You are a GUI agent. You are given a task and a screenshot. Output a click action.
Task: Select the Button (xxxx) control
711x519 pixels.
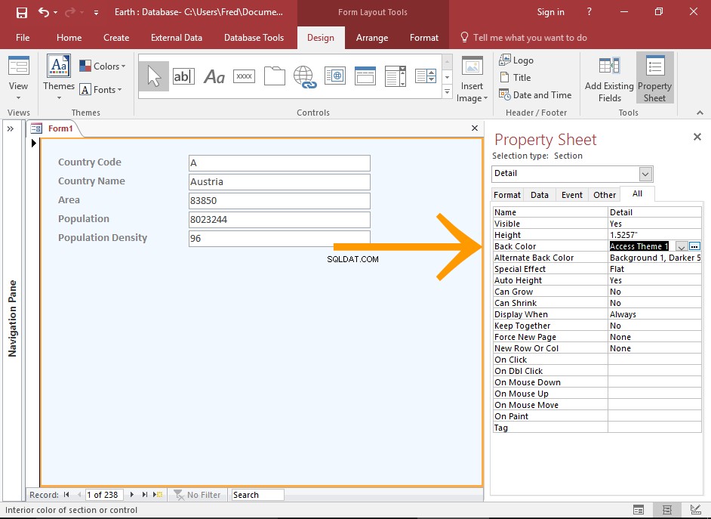point(244,76)
